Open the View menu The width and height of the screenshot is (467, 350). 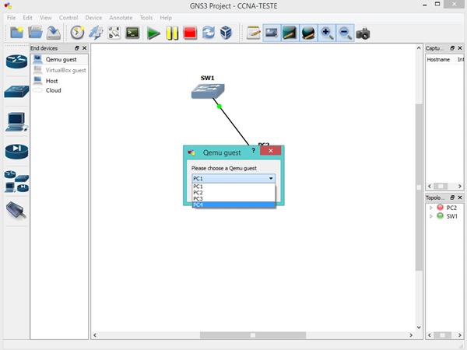[46, 18]
